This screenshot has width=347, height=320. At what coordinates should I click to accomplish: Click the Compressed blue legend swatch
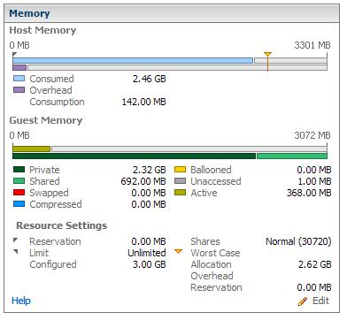coord(19,204)
